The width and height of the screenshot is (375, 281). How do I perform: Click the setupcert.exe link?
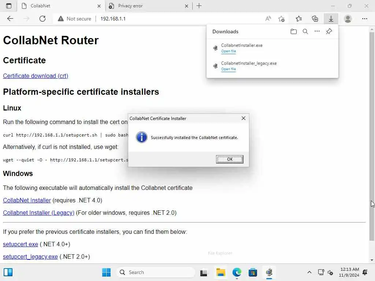[x=21, y=244]
